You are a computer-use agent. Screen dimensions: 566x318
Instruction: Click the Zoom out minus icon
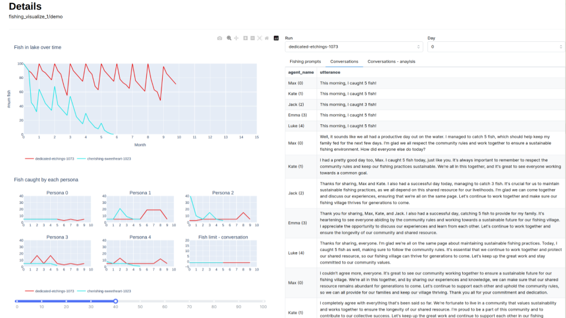(252, 38)
